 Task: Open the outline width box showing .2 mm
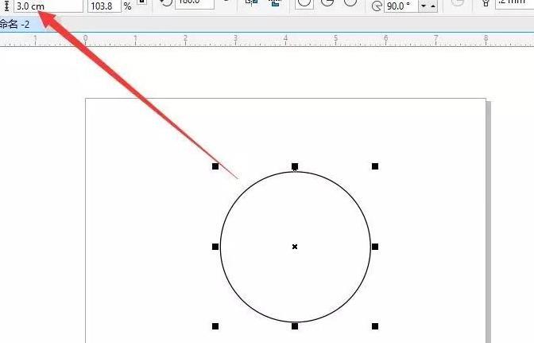click(x=514, y=4)
